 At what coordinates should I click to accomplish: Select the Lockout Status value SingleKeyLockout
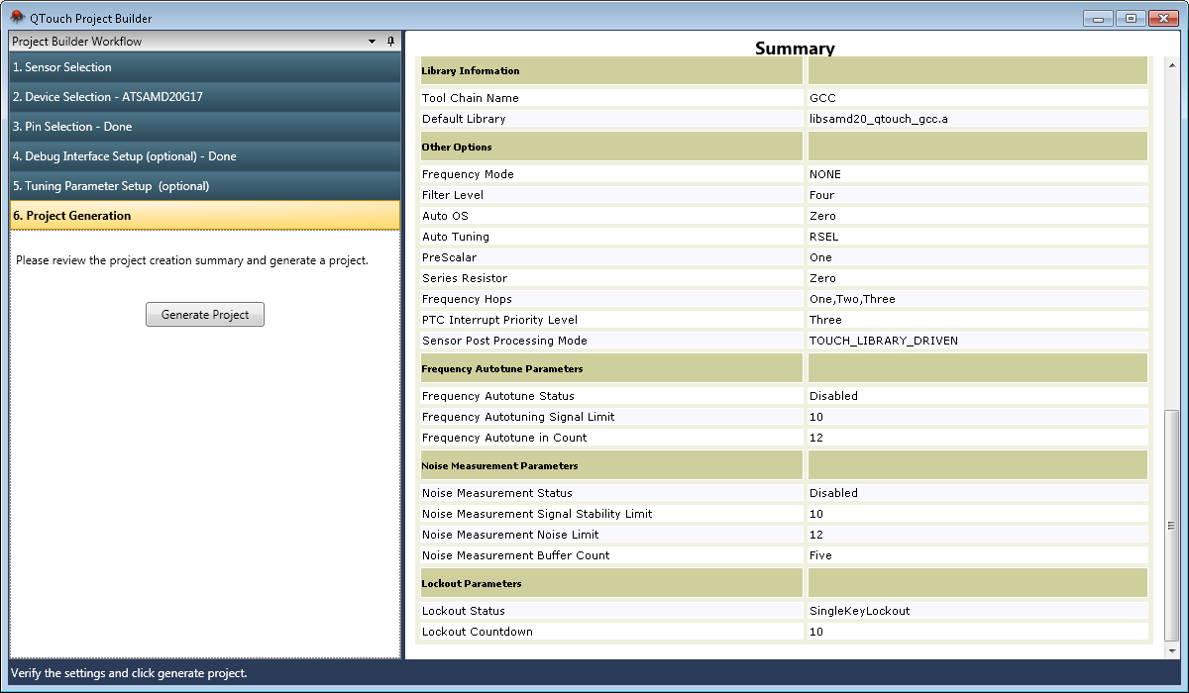click(859, 611)
